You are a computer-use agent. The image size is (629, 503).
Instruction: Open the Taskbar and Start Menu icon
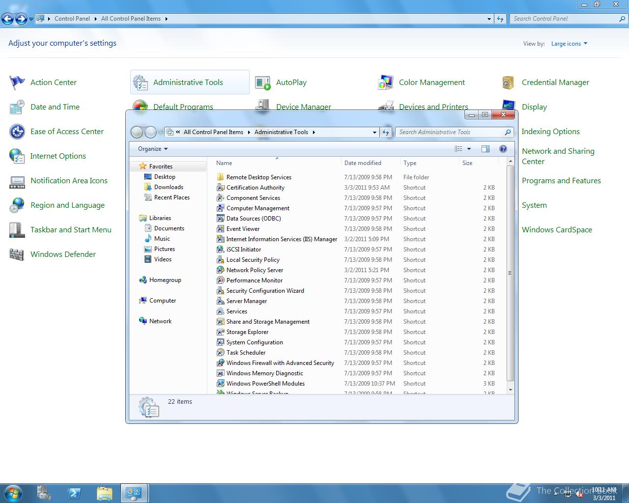(x=17, y=230)
